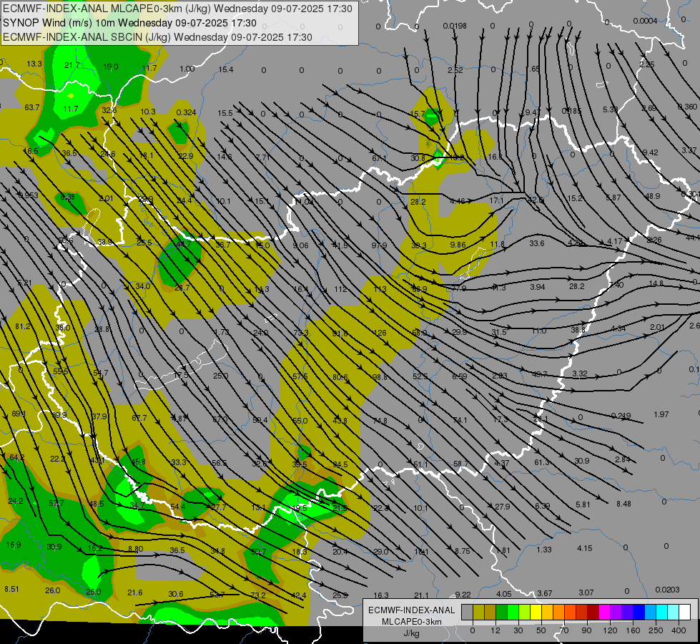This screenshot has width=700, height=644.
Task: Click the gray swatch in the legend
Action: (x=468, y=612)
